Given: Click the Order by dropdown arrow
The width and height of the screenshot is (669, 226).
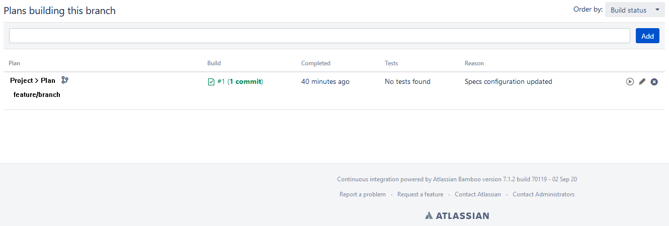Looking at the screenshot, I should pos(657,10).
